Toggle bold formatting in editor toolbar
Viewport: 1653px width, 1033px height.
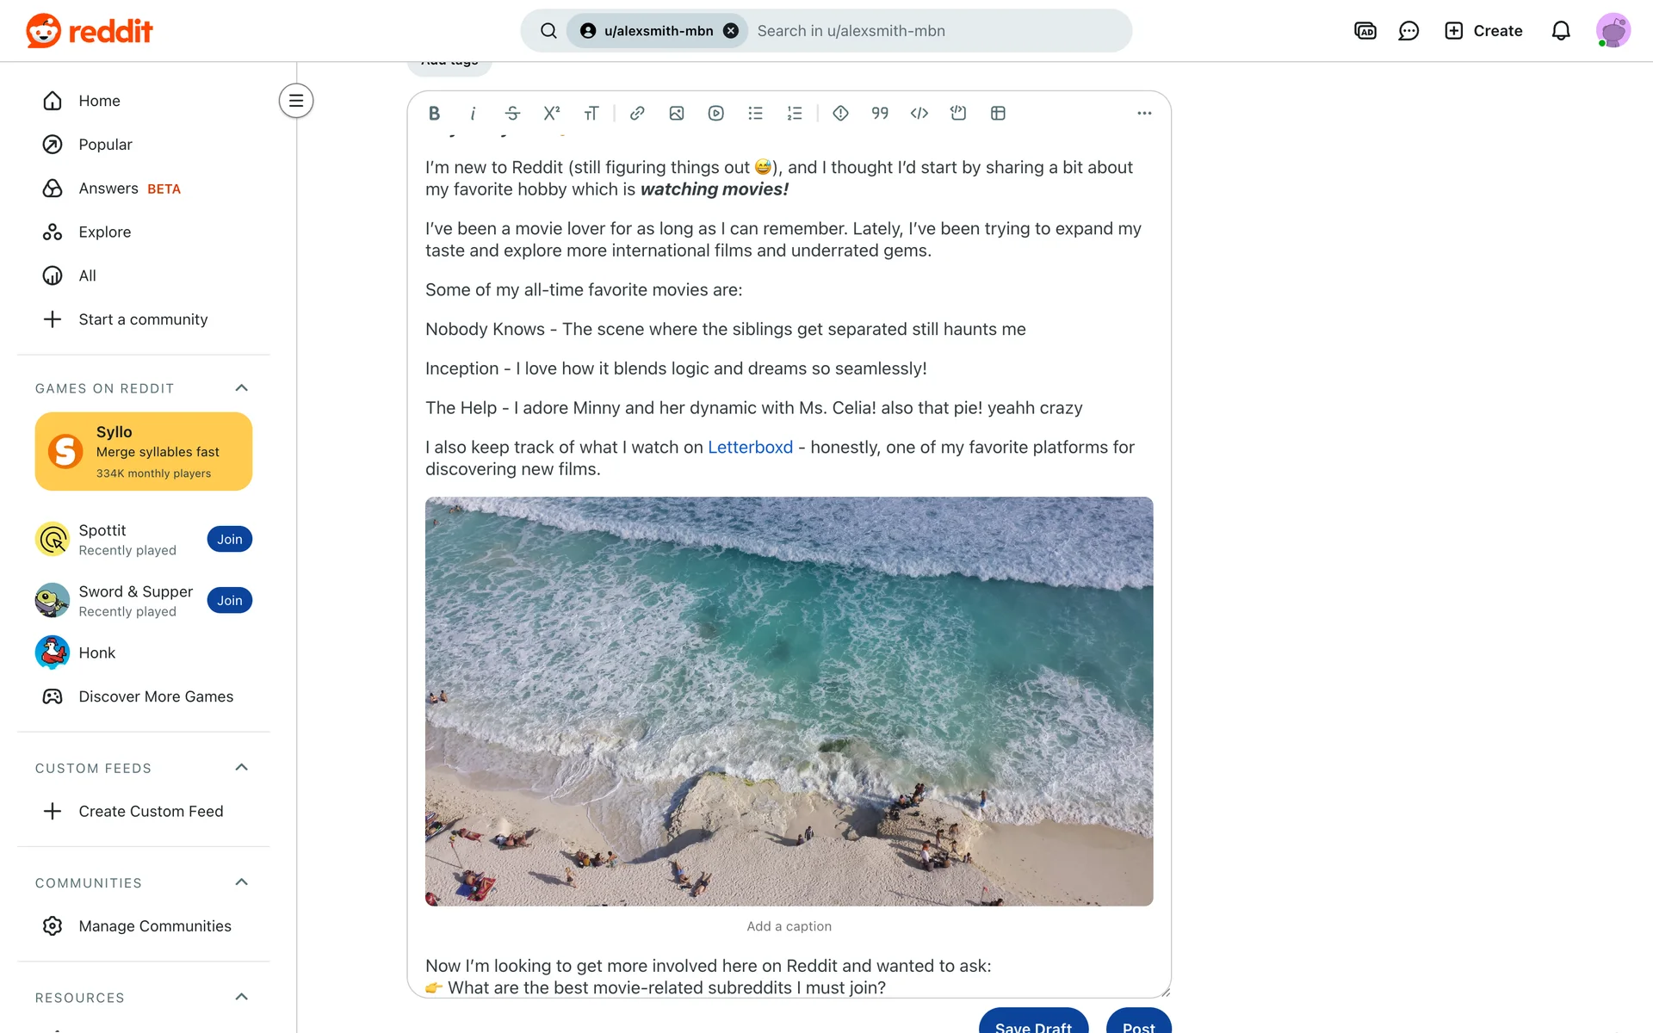point(434,113)
